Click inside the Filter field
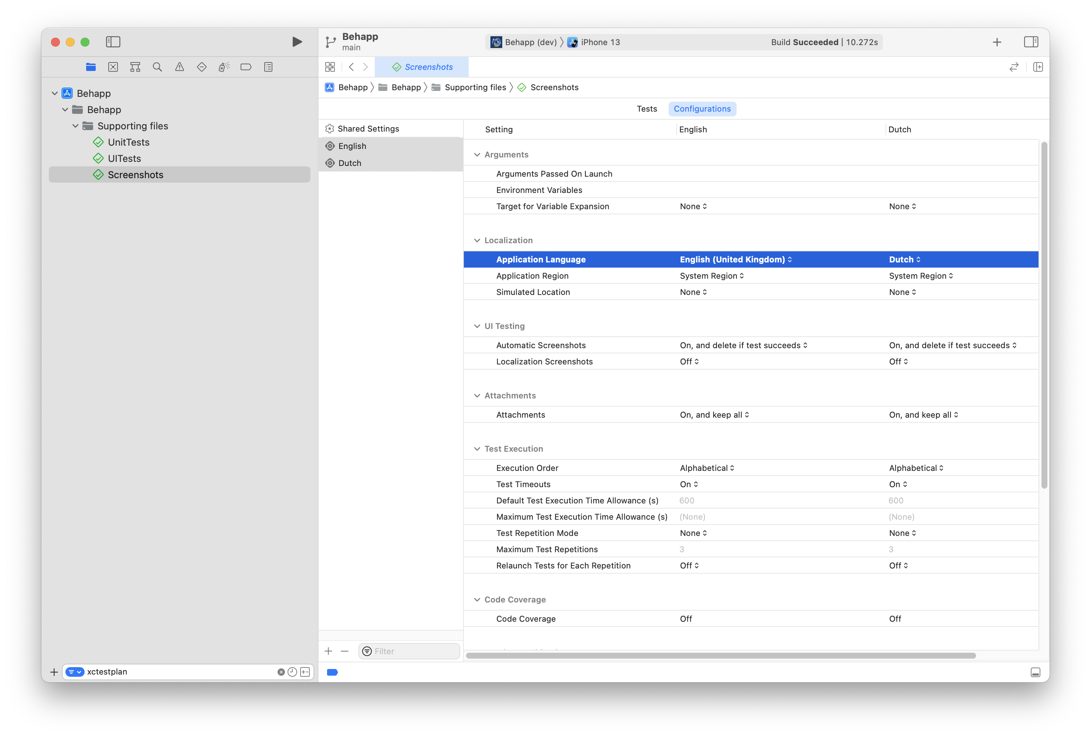Viewport: 1091px width, 737px height. 408,651
